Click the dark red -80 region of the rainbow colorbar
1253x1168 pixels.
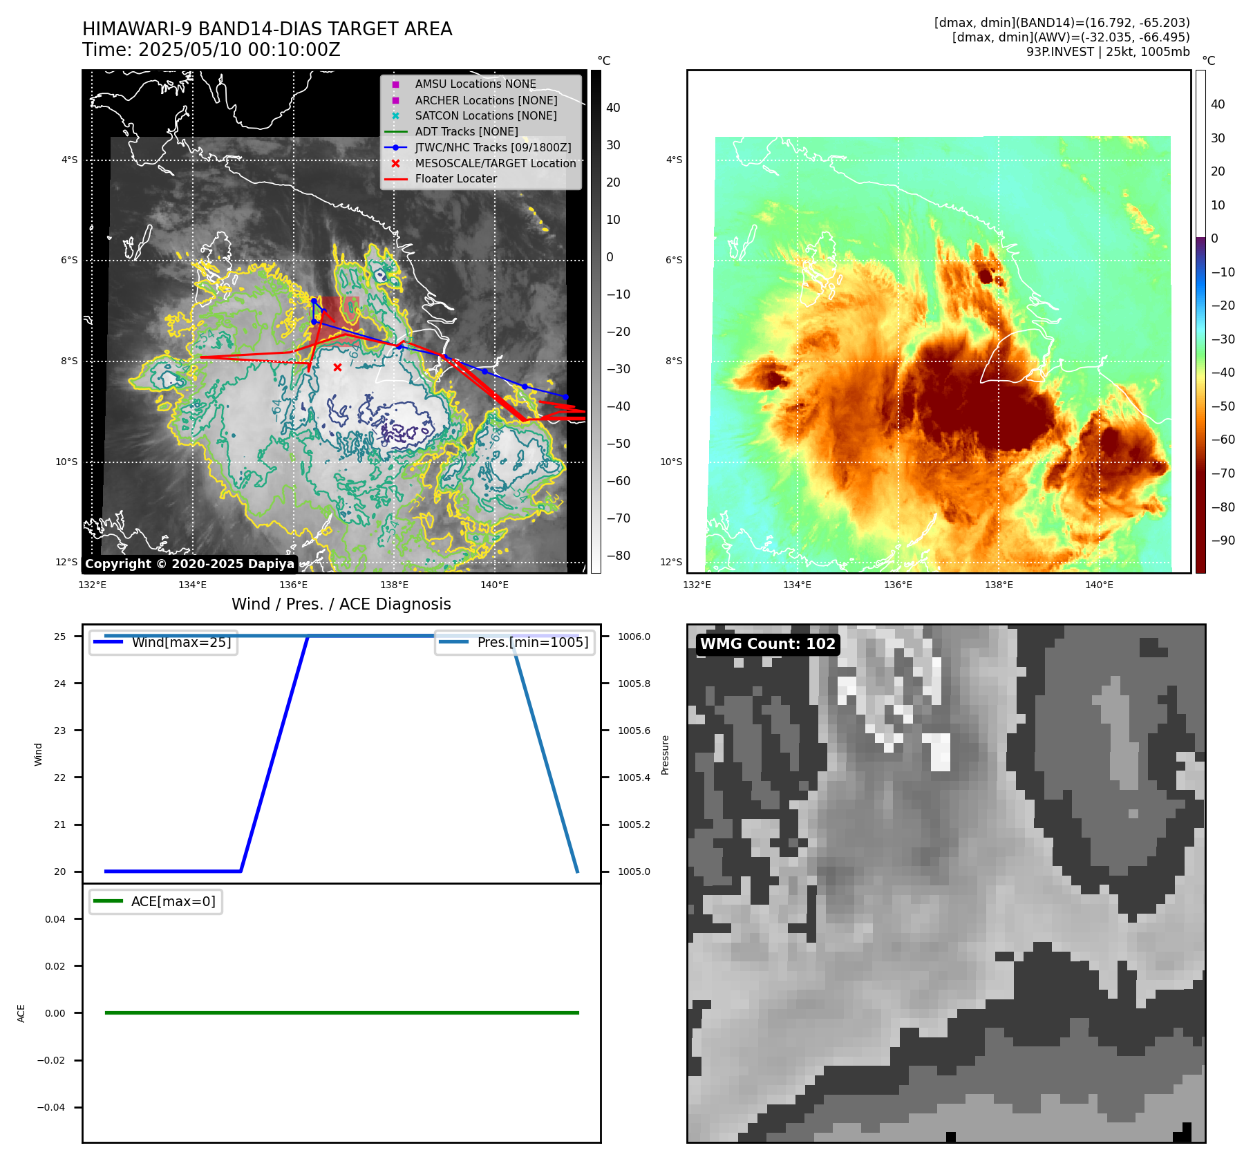click(1200, 507)
